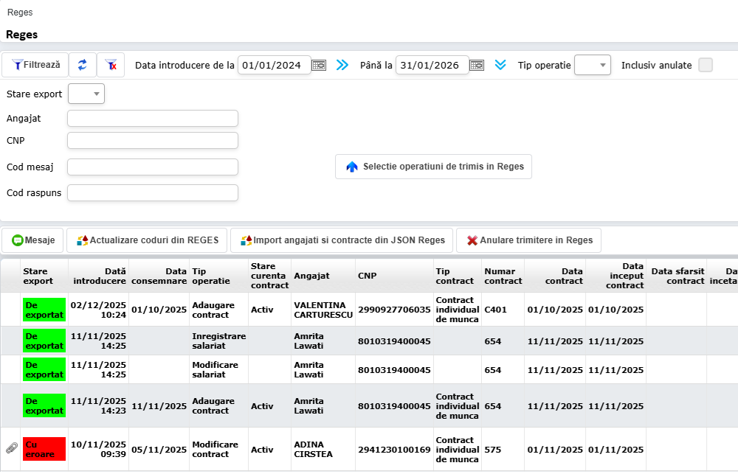
Task: Click Actualizare coduri din REGES
Action: coord(147,240)
